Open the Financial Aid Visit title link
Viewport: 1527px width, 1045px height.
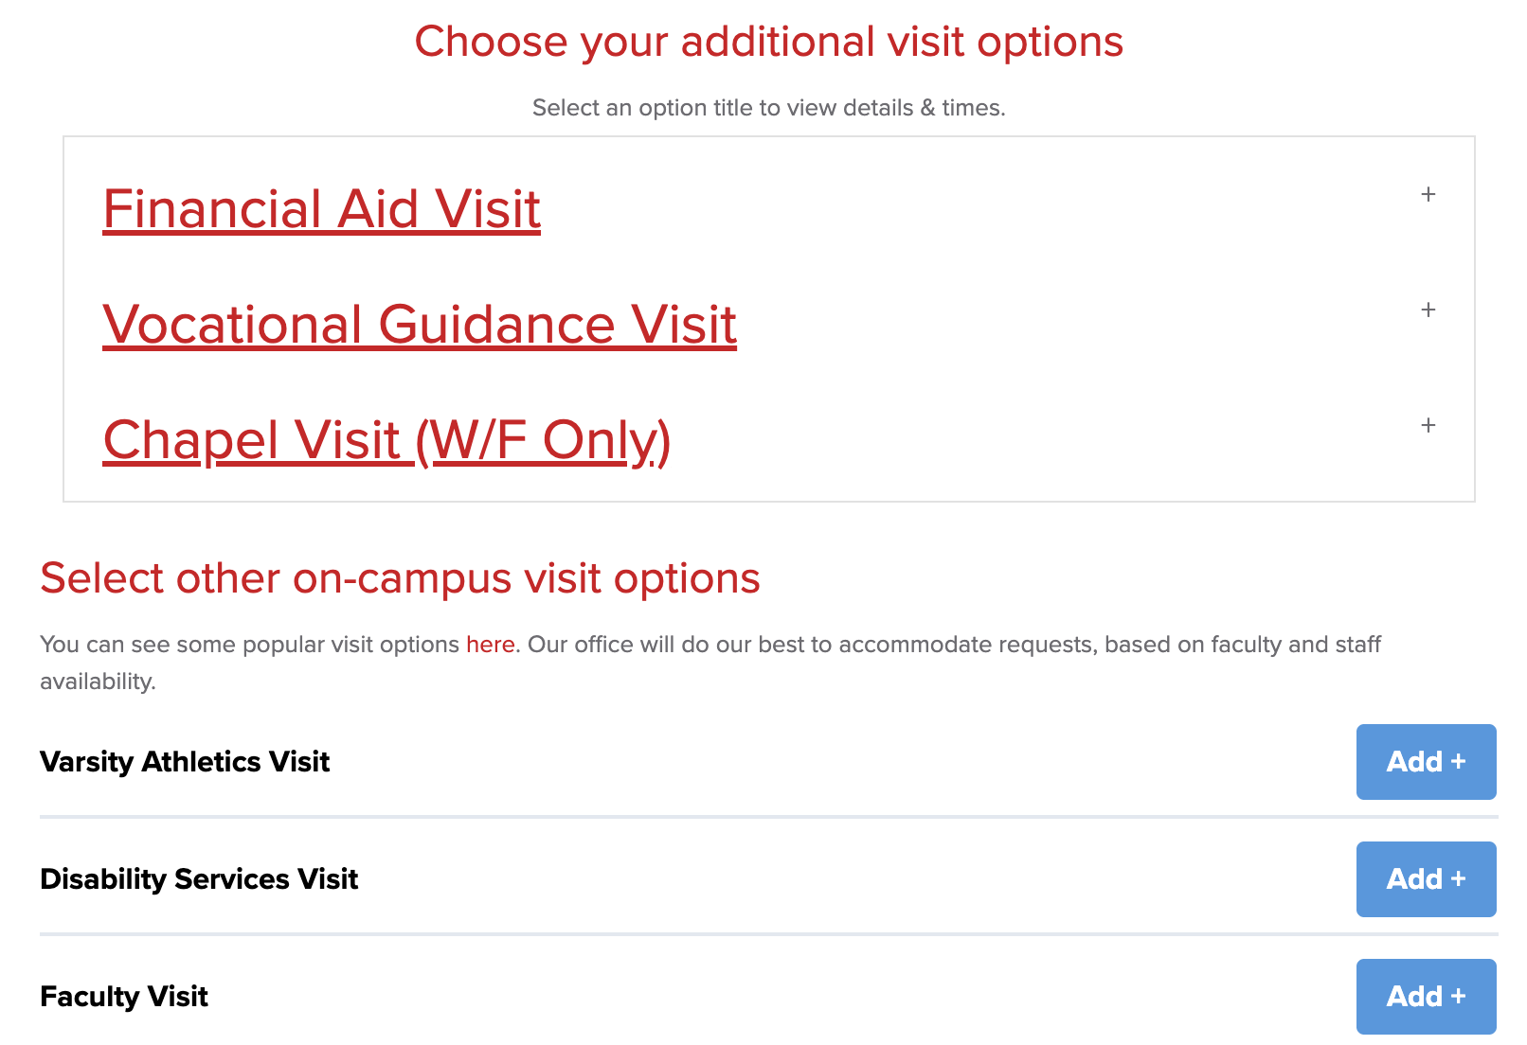(321, 209)
